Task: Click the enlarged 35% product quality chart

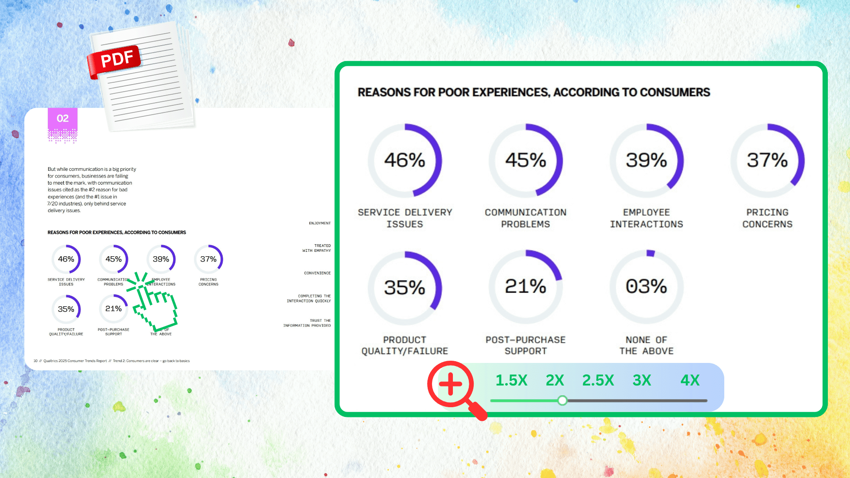Action: tap(405, 288)
